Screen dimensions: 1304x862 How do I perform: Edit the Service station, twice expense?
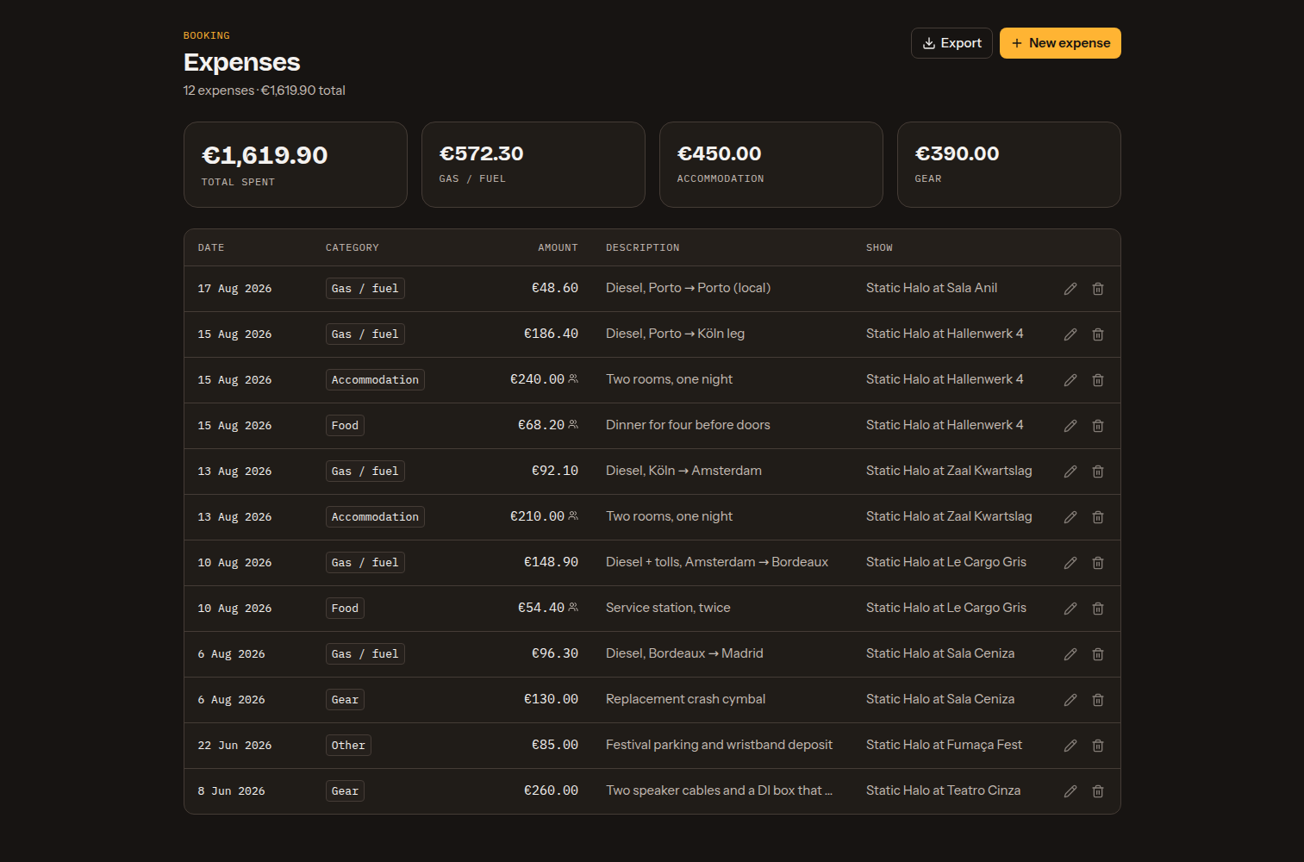[x=1070, y=609]
